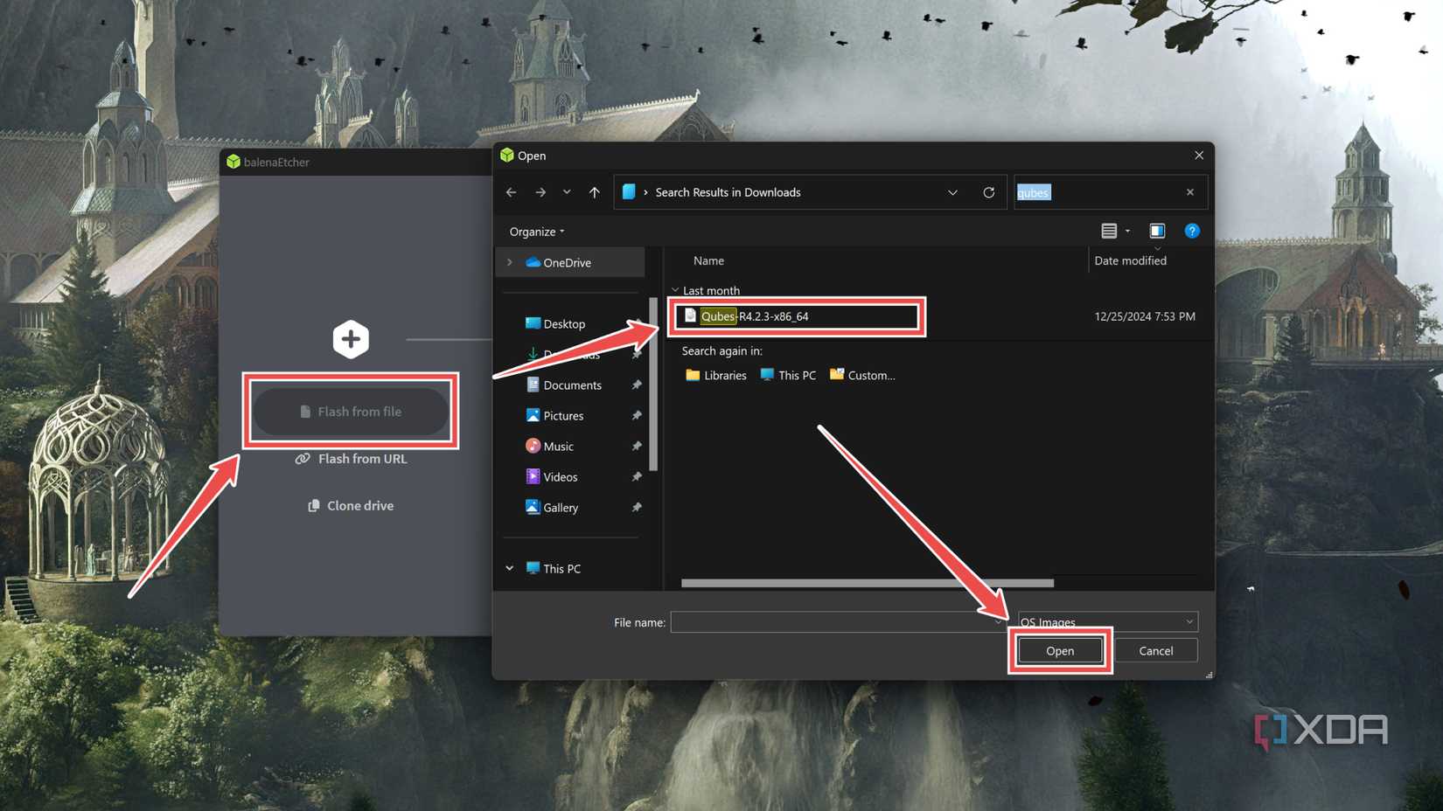Expand address bar history dropdown

coord(952,192)
